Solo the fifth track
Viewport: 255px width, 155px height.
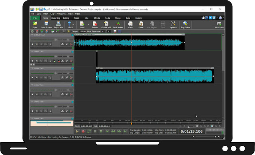[41, 111]
